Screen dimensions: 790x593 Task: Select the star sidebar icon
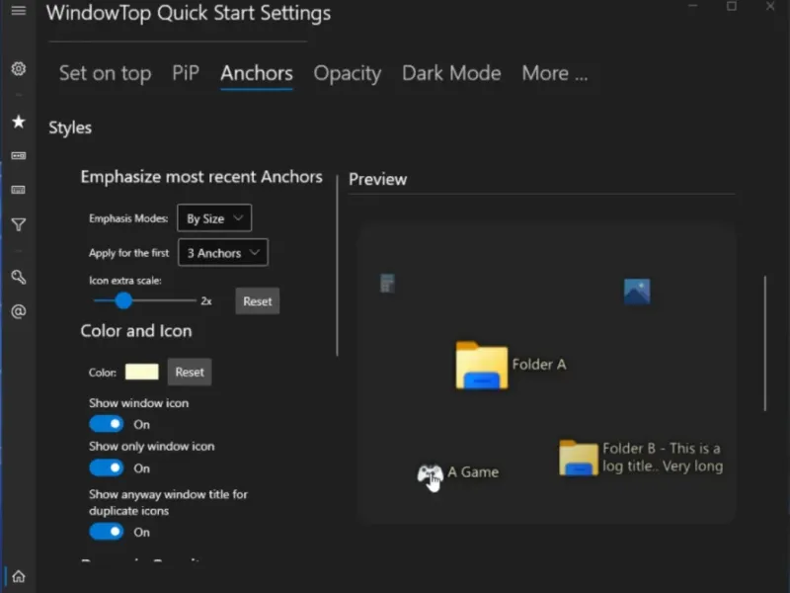click(x=18, y=122)
